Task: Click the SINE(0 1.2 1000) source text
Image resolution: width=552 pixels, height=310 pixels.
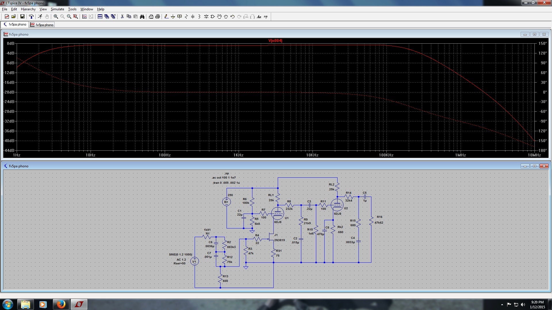Action: tap(181, 255)
